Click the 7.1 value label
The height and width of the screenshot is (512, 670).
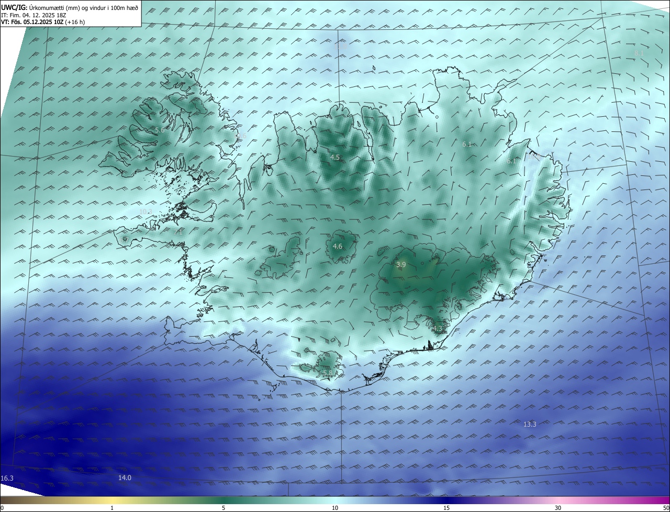click(178, 231)
